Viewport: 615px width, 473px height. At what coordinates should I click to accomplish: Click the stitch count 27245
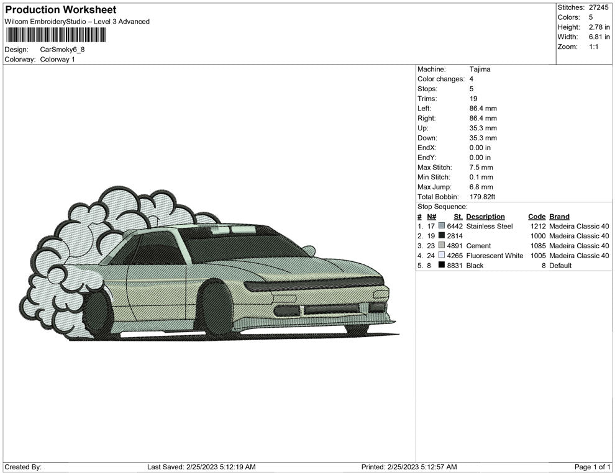click(x=599, y=7)
